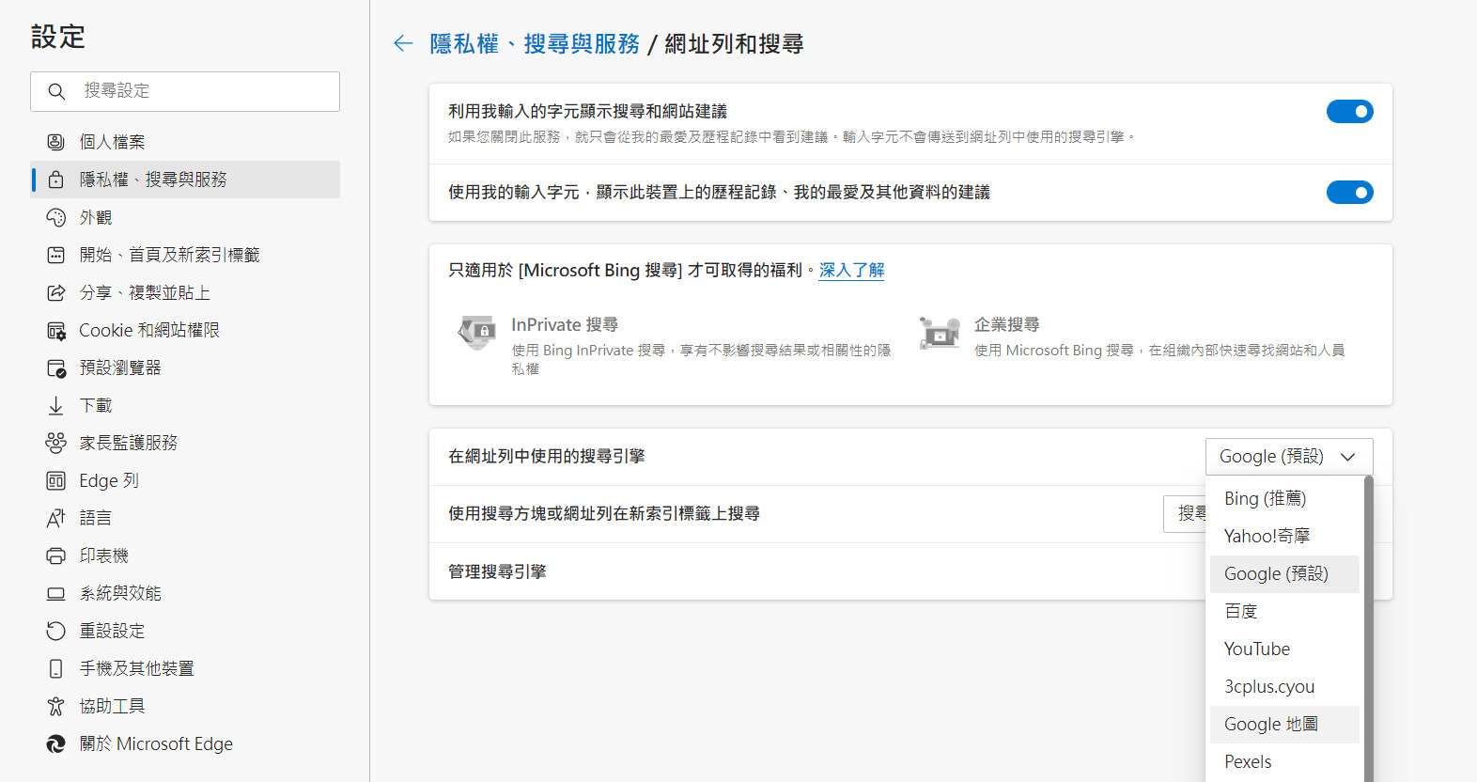Click the lock icon for 隱私權、搜尋與服務

pos(55,180)
